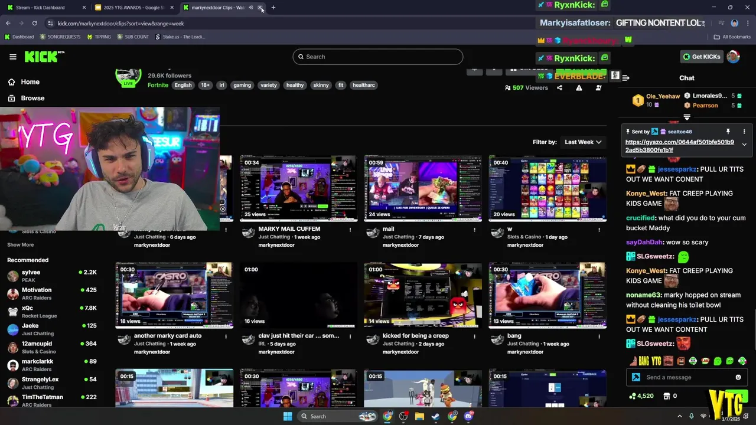The height and width of the screenshot is (425, 756).
Task: Open chat identity hammer badge icon
Action: [636, 377]
